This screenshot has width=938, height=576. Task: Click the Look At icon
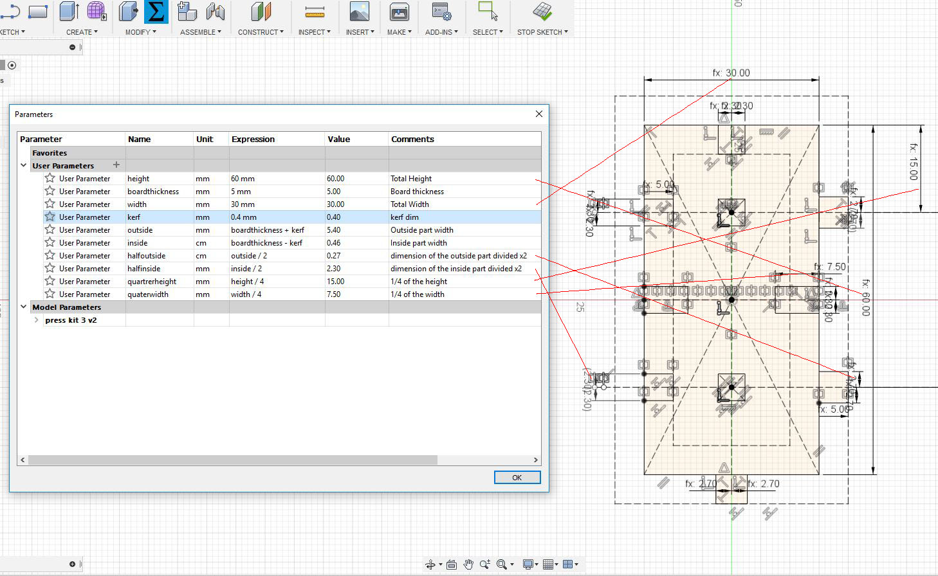(452, 564)
